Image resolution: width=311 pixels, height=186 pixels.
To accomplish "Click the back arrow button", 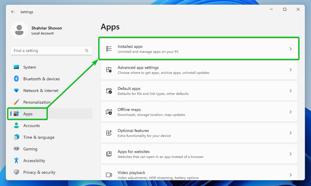I will pos(13,12).
